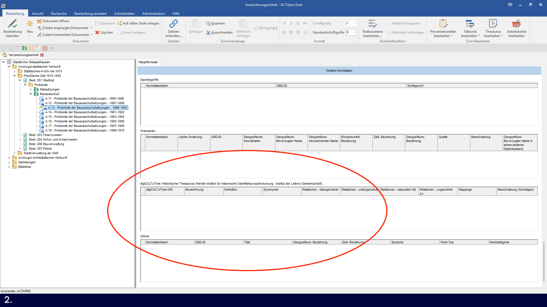Click the four orange squares quick-access icon

coord(31,48)
